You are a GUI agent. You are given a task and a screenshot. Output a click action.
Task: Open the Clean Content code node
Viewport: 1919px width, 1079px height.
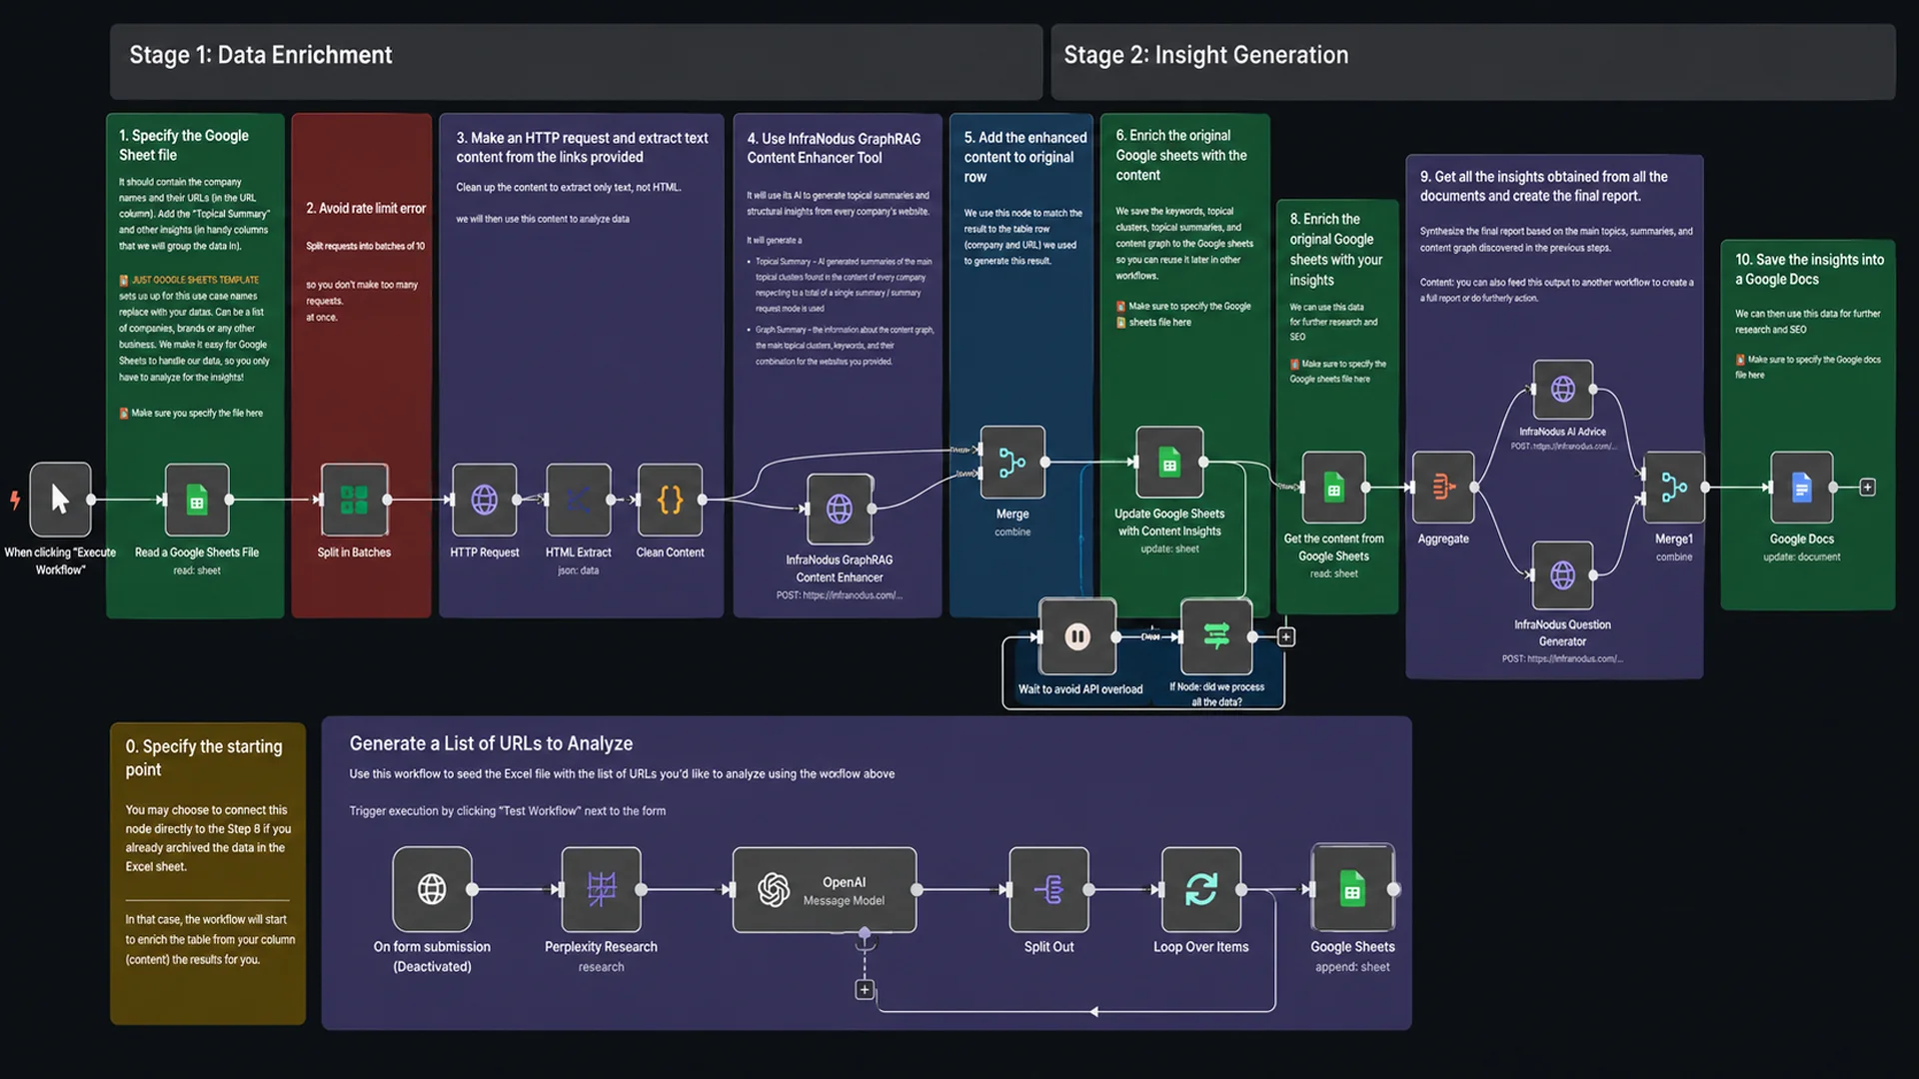click(670, 500)
